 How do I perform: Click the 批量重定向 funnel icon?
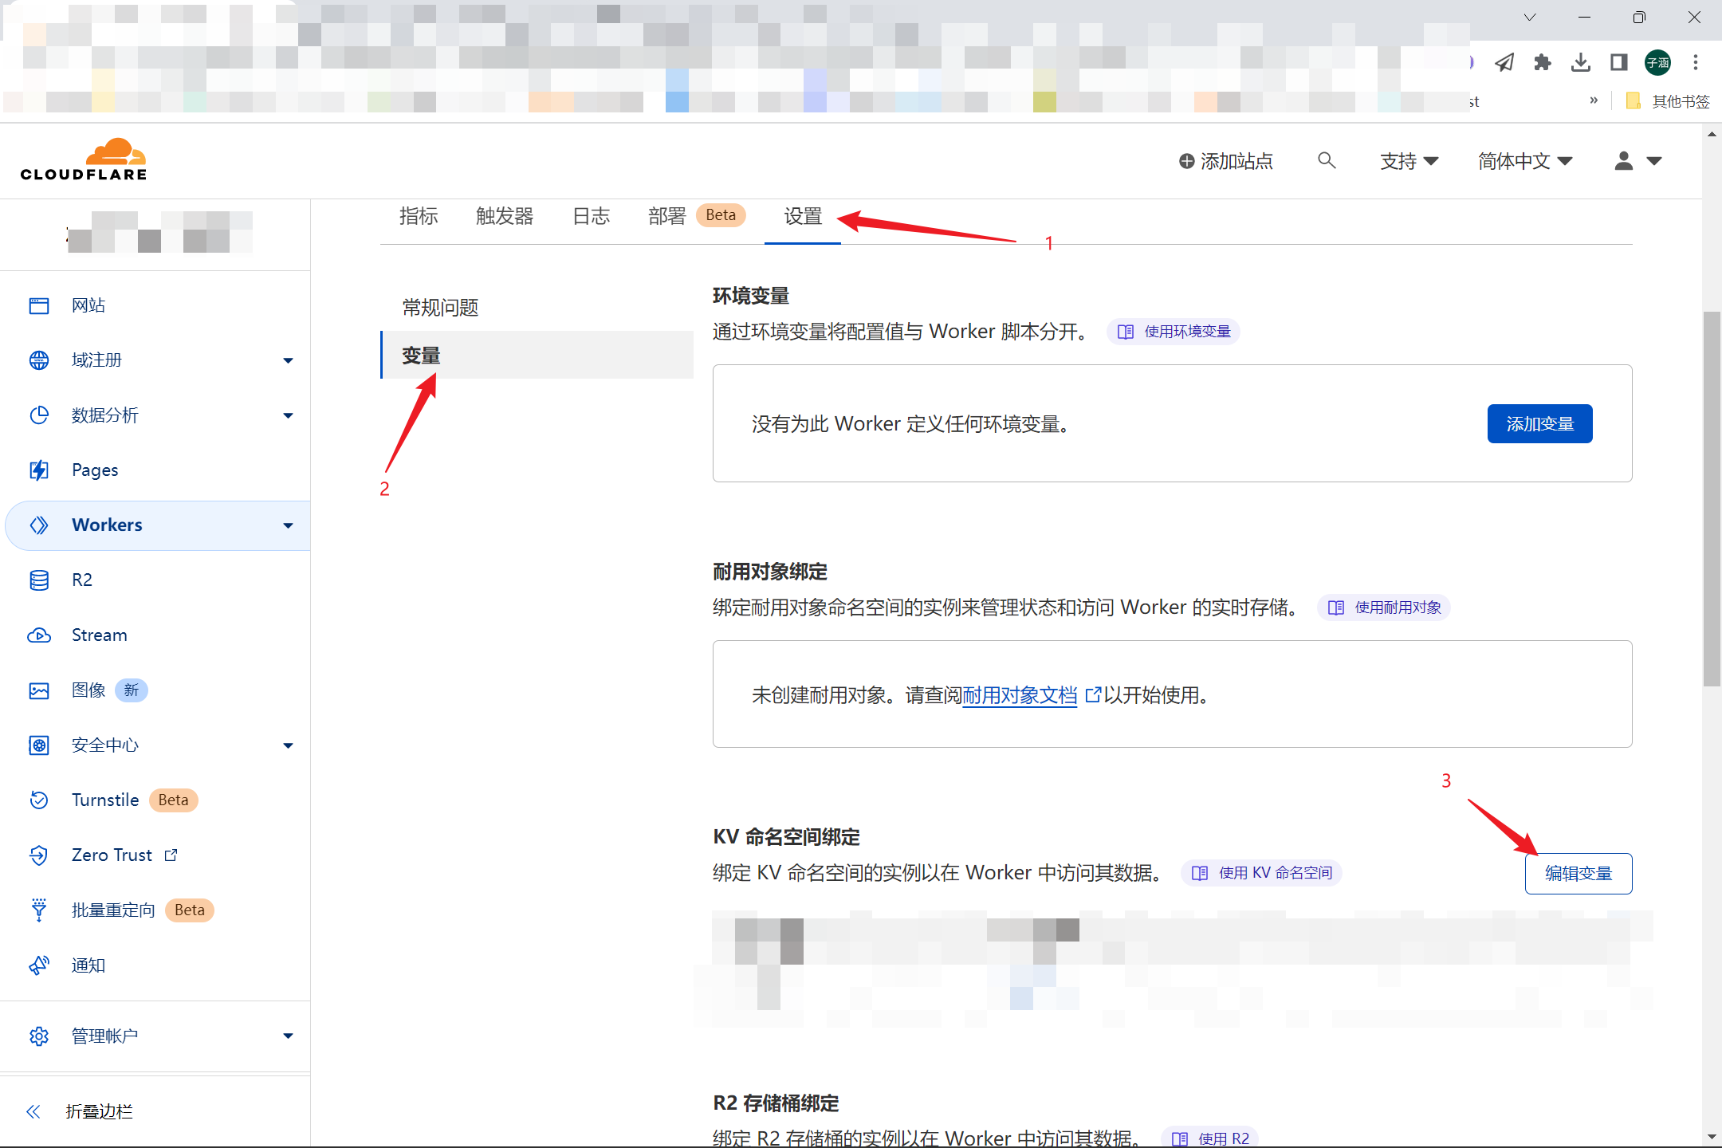[39, 910]
